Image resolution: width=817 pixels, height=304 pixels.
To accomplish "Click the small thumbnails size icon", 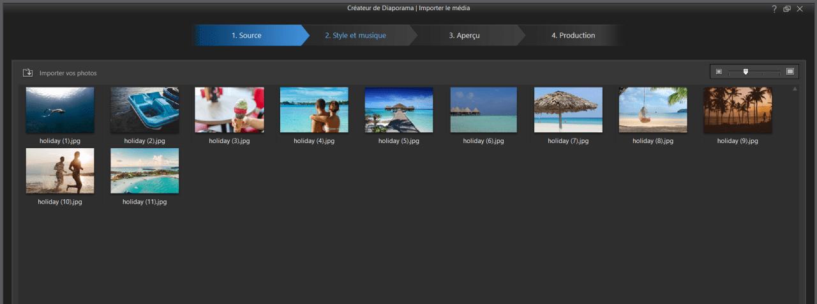I will coord(719,72).
